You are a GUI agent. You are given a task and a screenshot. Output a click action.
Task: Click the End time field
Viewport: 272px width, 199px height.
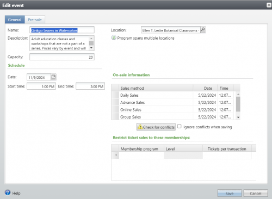click(90, 86)
